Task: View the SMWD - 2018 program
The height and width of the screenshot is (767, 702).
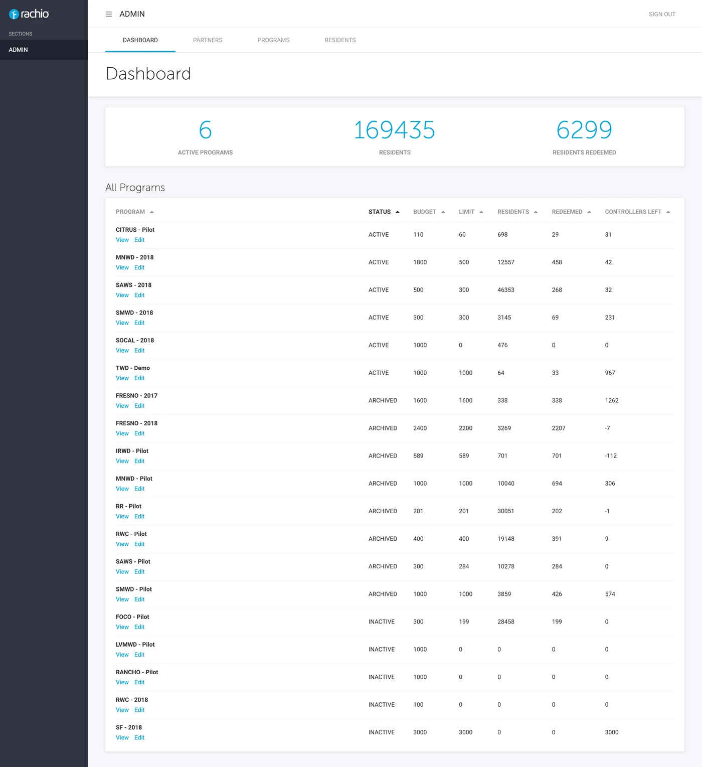Action: coord(122,323)
